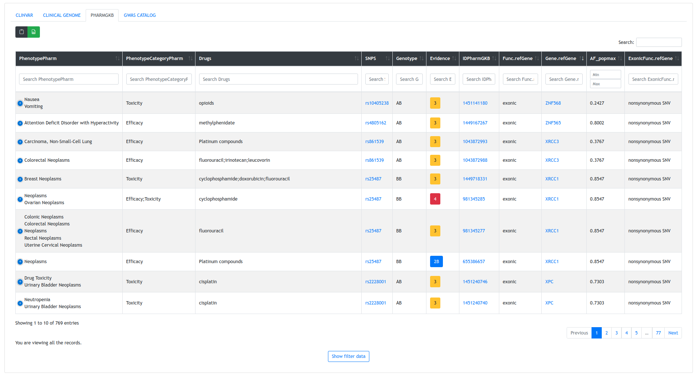Click the green export spreadsheet icon
The height and width of the screenshot is (374, 694).
pos(34,32)
